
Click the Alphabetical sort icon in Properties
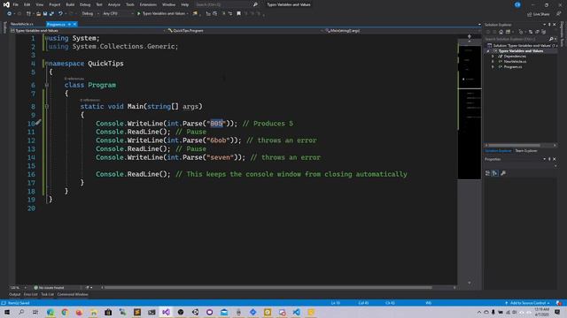coord(494,173)
